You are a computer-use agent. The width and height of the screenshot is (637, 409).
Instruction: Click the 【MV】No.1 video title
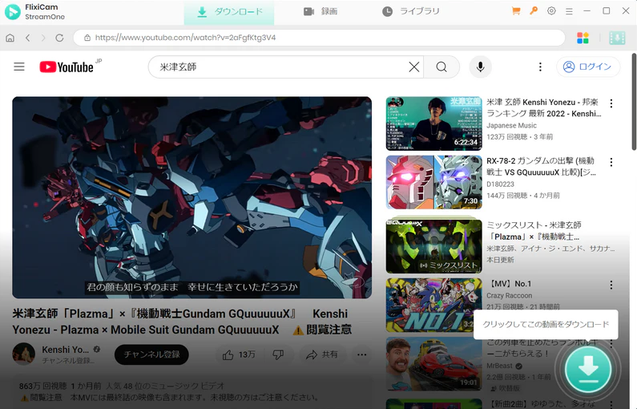[x=509, y=284]
